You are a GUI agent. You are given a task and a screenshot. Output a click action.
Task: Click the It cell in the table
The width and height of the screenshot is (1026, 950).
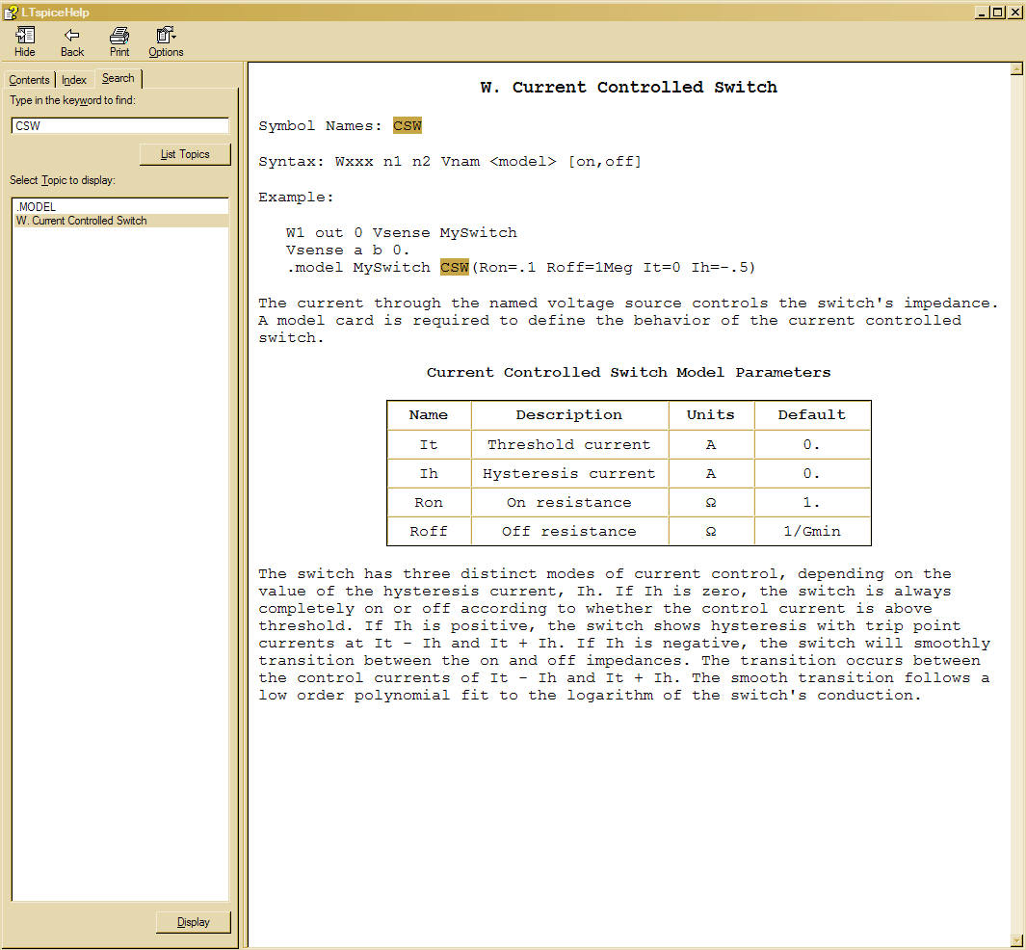(x=429, y=445)
